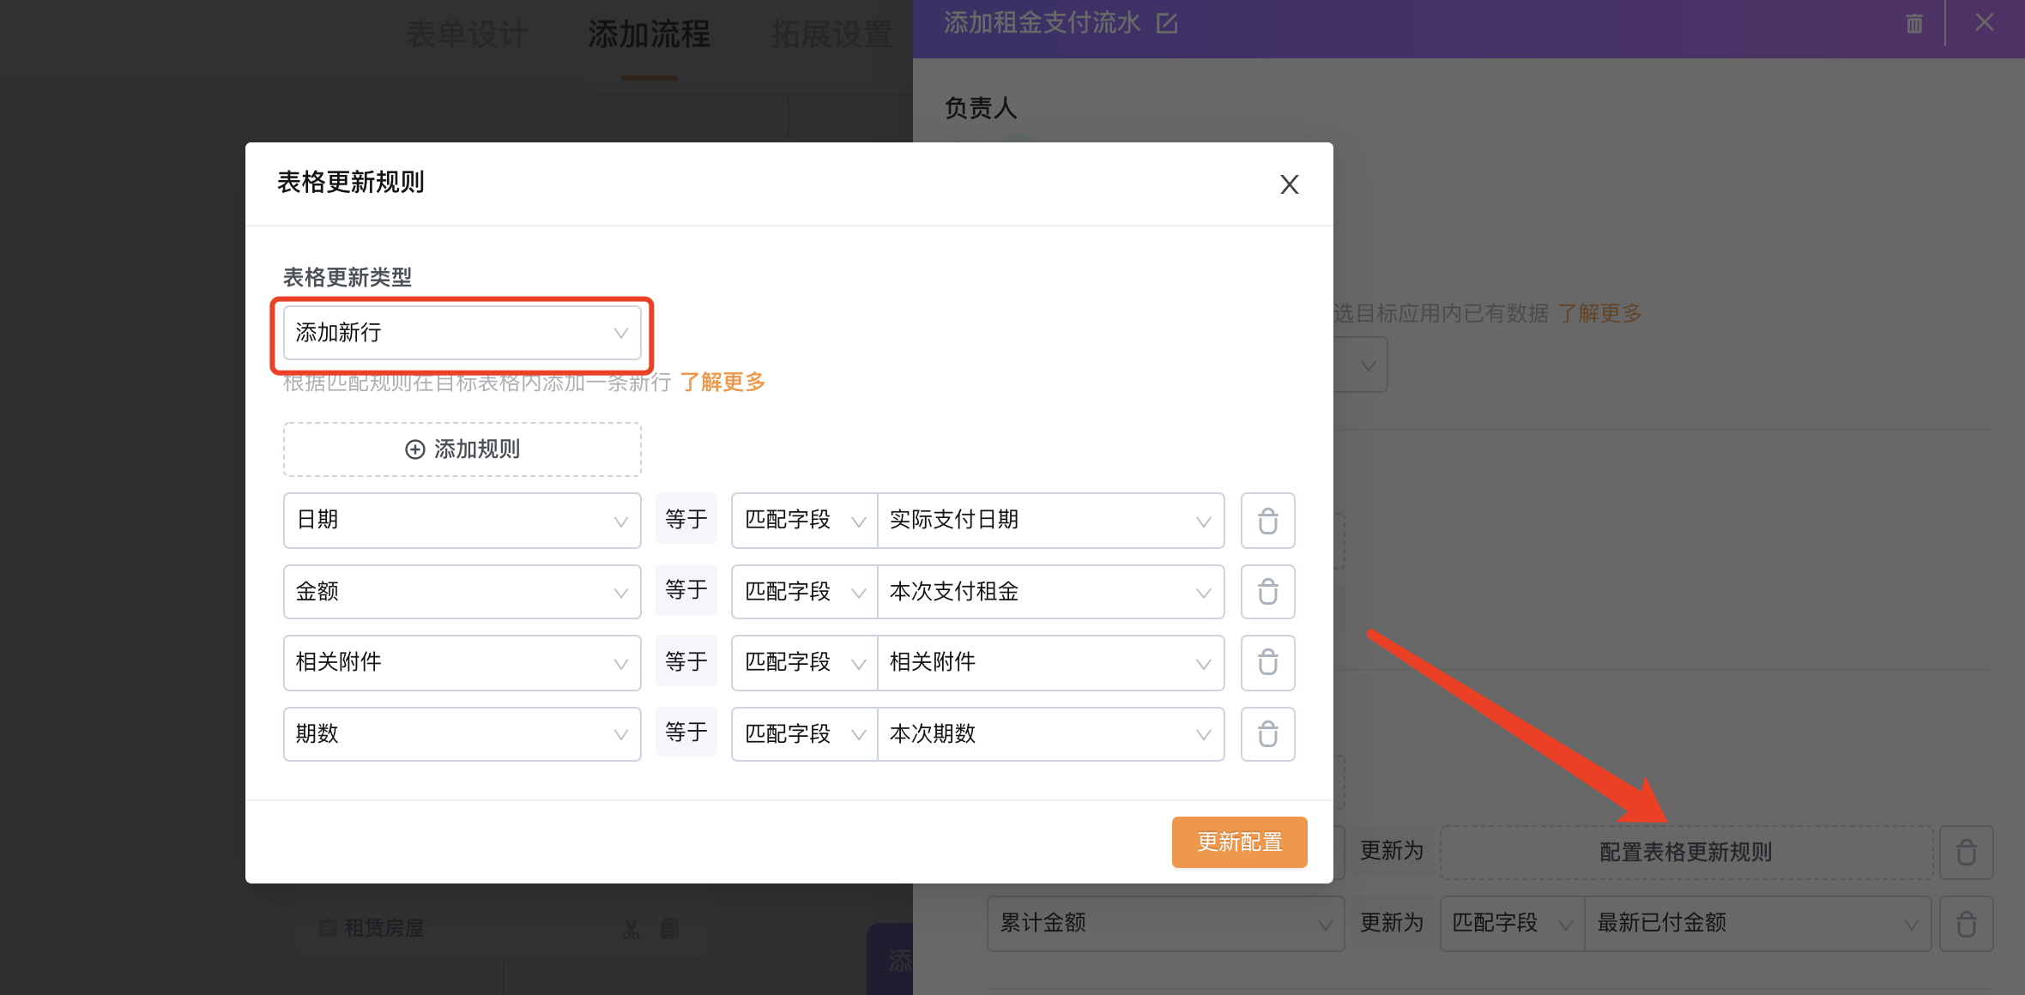Open the 了解更多 link in the dialog
This screenshot has height=995, width=2025.
(x=722, y=382)
